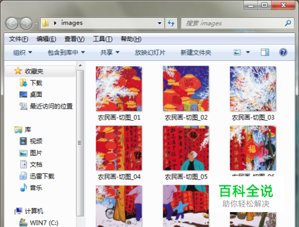Viewport: 299px width, 227px height.
Task: Open the 帮助(H) menu
Action: (x=131, y=39)
